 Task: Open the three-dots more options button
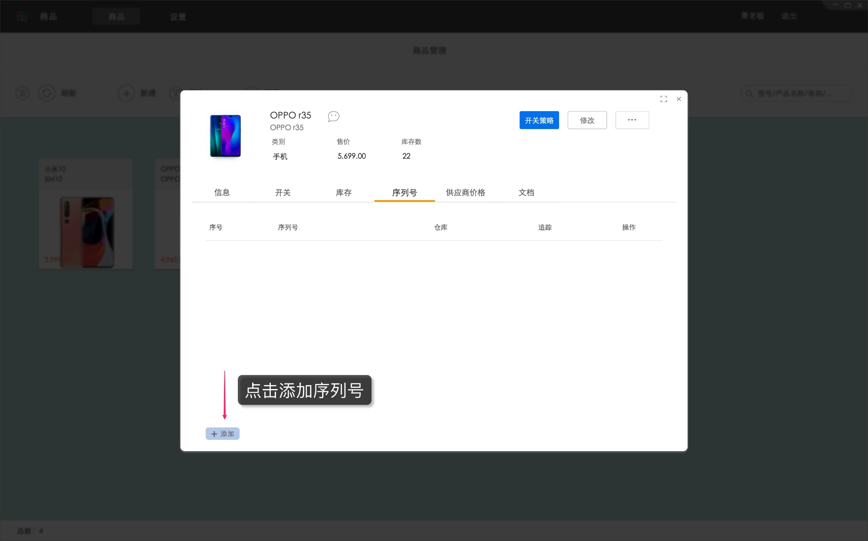[x=632, y=120]
